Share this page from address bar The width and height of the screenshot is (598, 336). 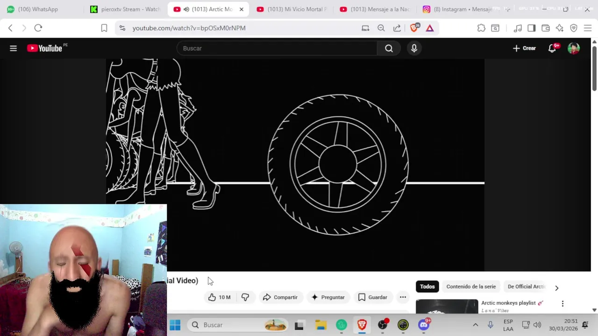click(x=397, y=28)
